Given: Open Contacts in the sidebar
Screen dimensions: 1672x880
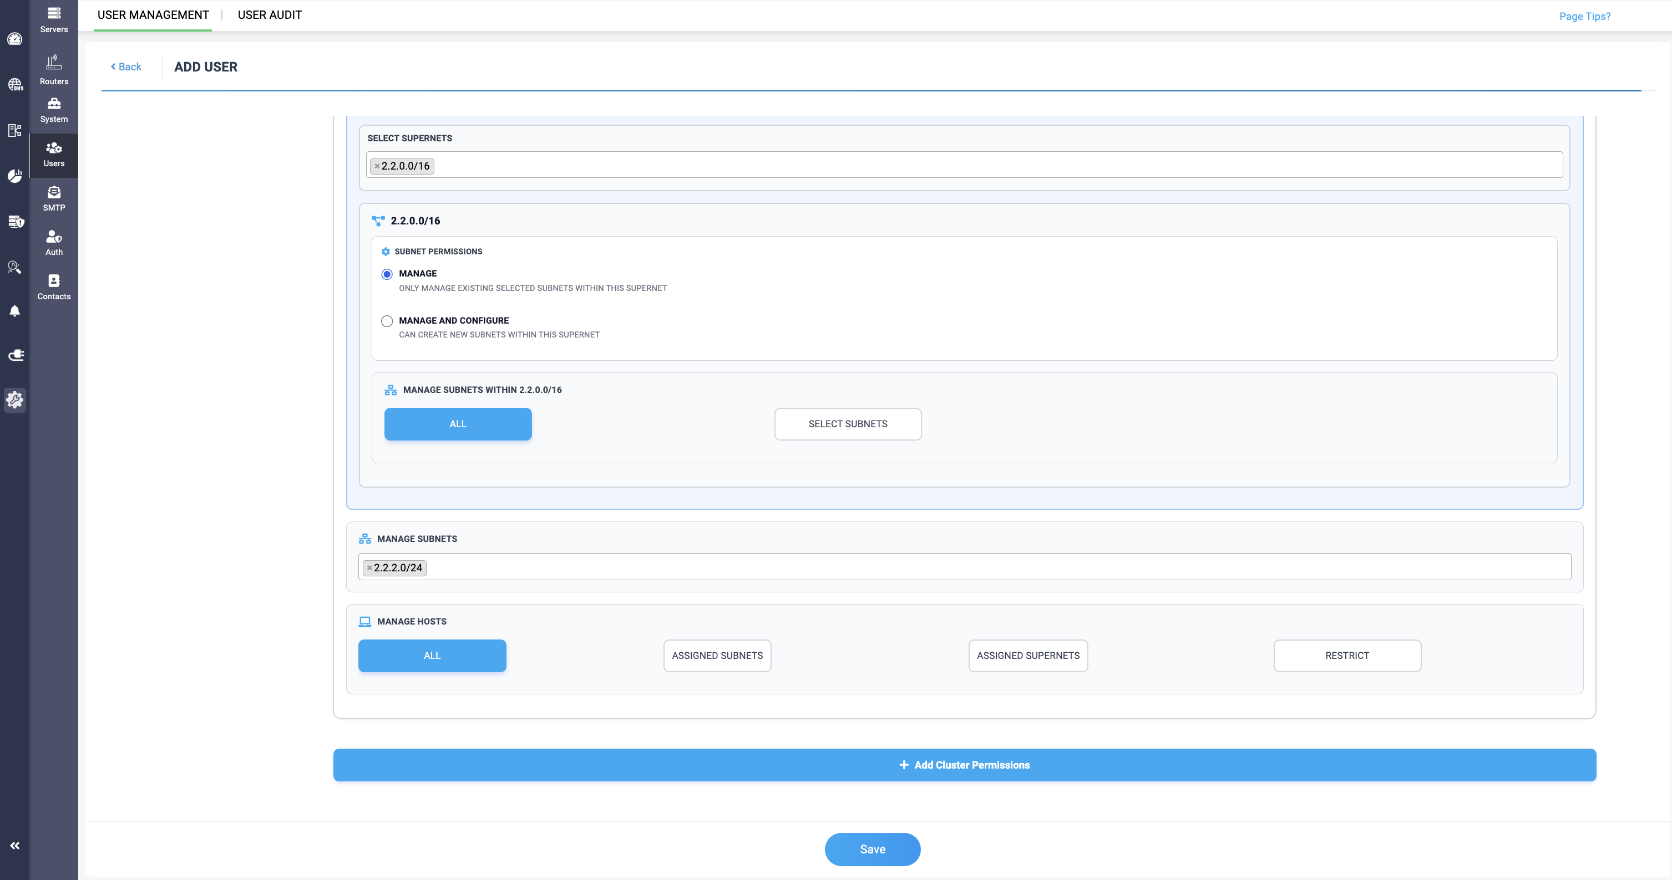Looking at the screenshot, I should tap(54, 286).
